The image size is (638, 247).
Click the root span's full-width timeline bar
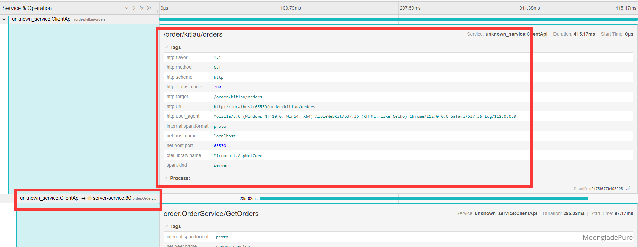coord(398,19)
